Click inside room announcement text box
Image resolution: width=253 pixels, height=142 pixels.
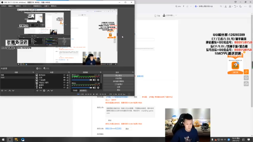pyautogui.click(x=130, y=112)
